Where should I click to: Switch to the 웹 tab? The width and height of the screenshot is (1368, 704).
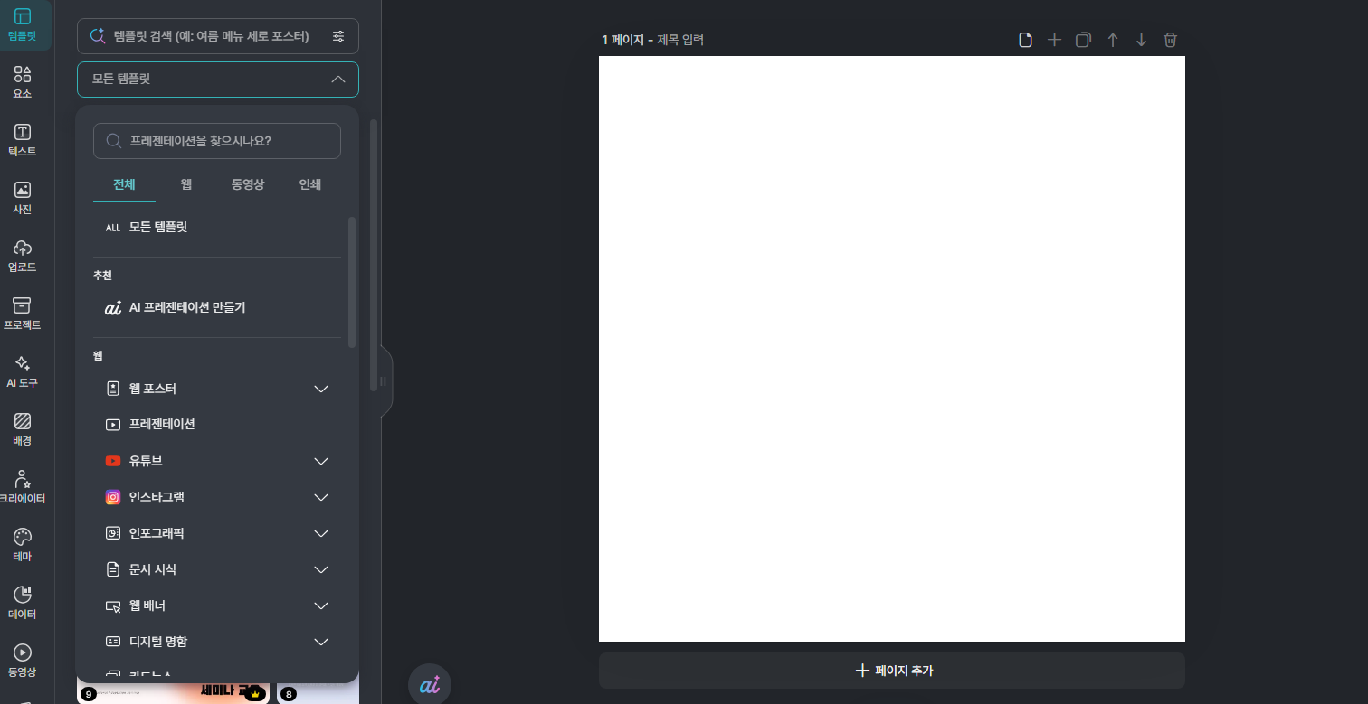point(186,184)
